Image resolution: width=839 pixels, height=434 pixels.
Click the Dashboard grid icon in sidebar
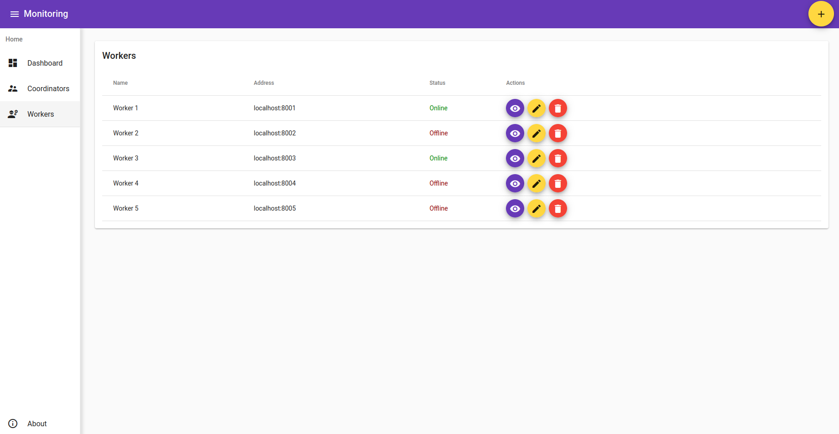coord(13,63)
